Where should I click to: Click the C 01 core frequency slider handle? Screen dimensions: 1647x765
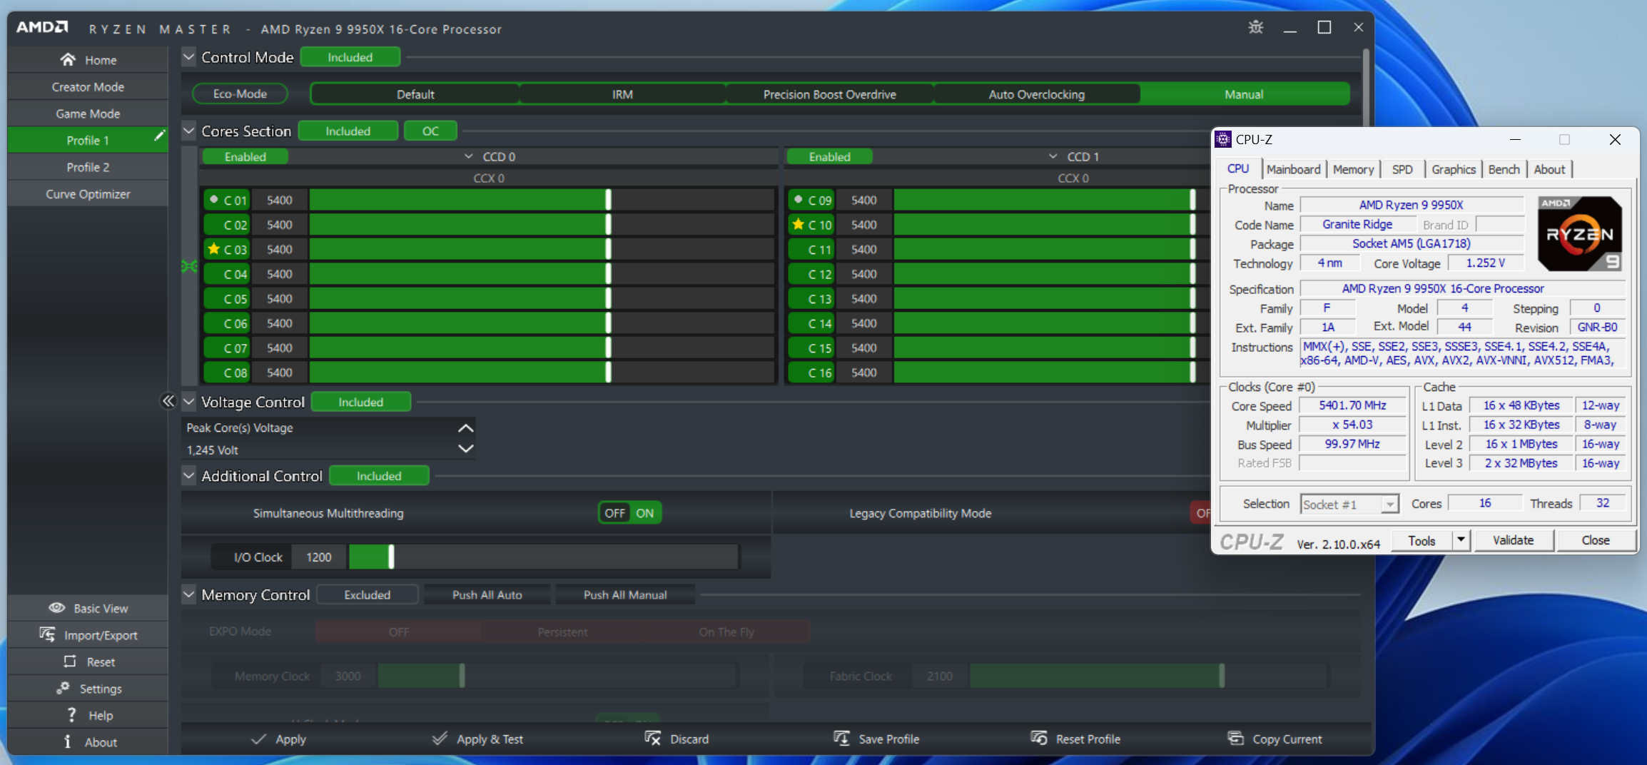coord(608,200)
